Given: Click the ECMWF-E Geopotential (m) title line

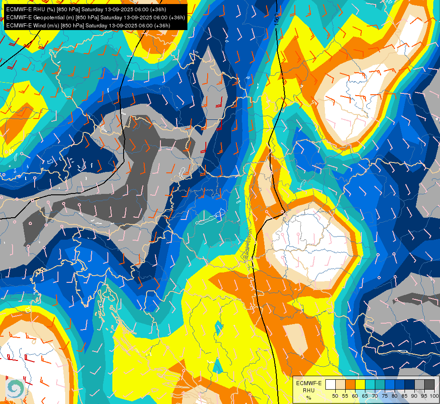Looking at the screenshot, I should pos(95,18).
